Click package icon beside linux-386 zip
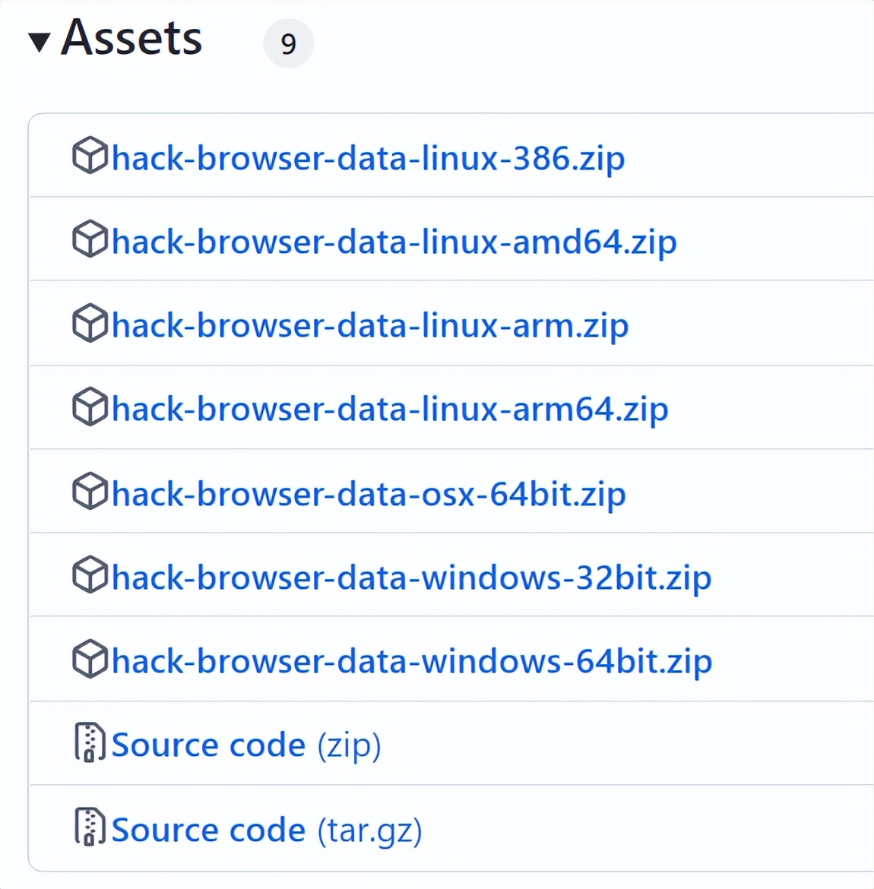 (90, 156)
